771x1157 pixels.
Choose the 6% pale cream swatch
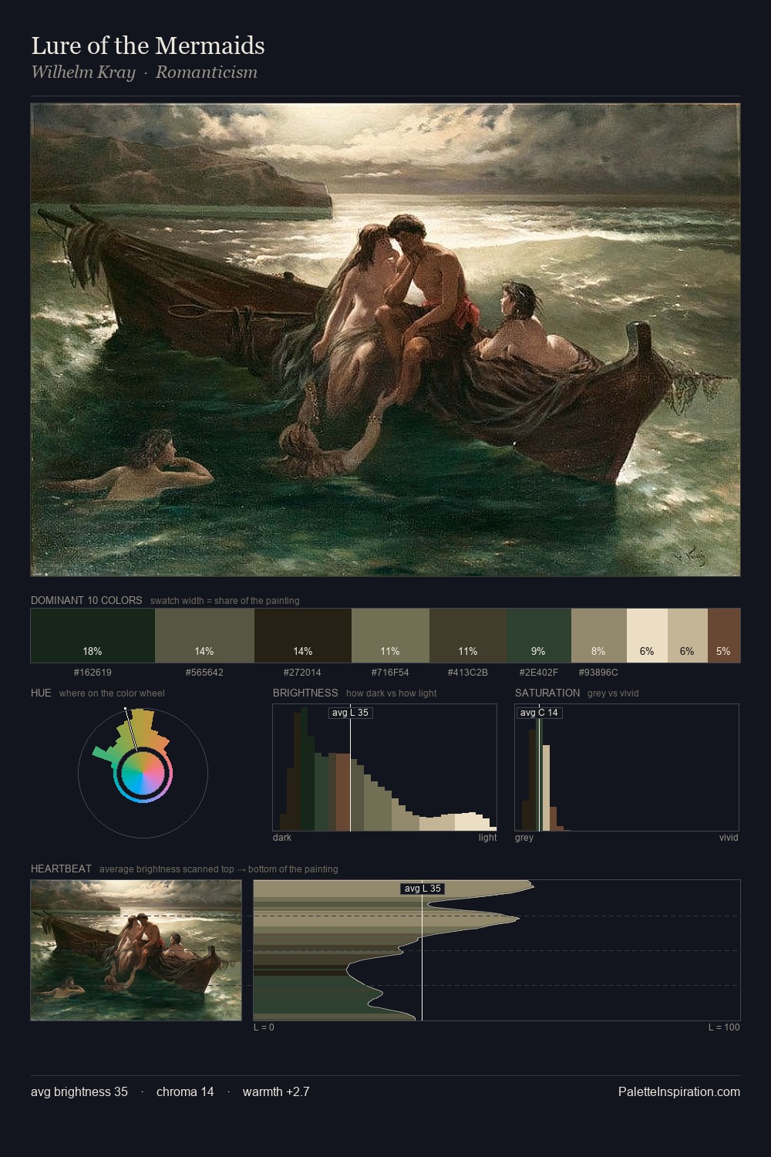tap(647, 636)
